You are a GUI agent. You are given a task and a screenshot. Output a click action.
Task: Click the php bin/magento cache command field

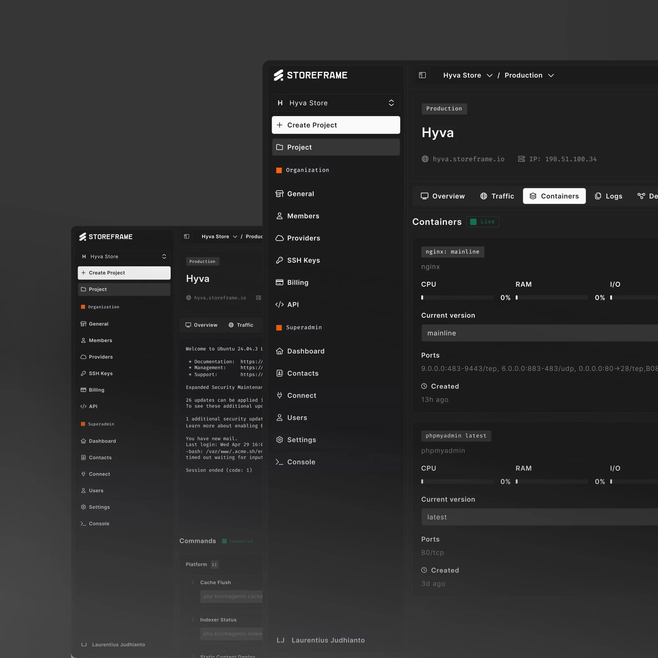(x=232, y=597)
